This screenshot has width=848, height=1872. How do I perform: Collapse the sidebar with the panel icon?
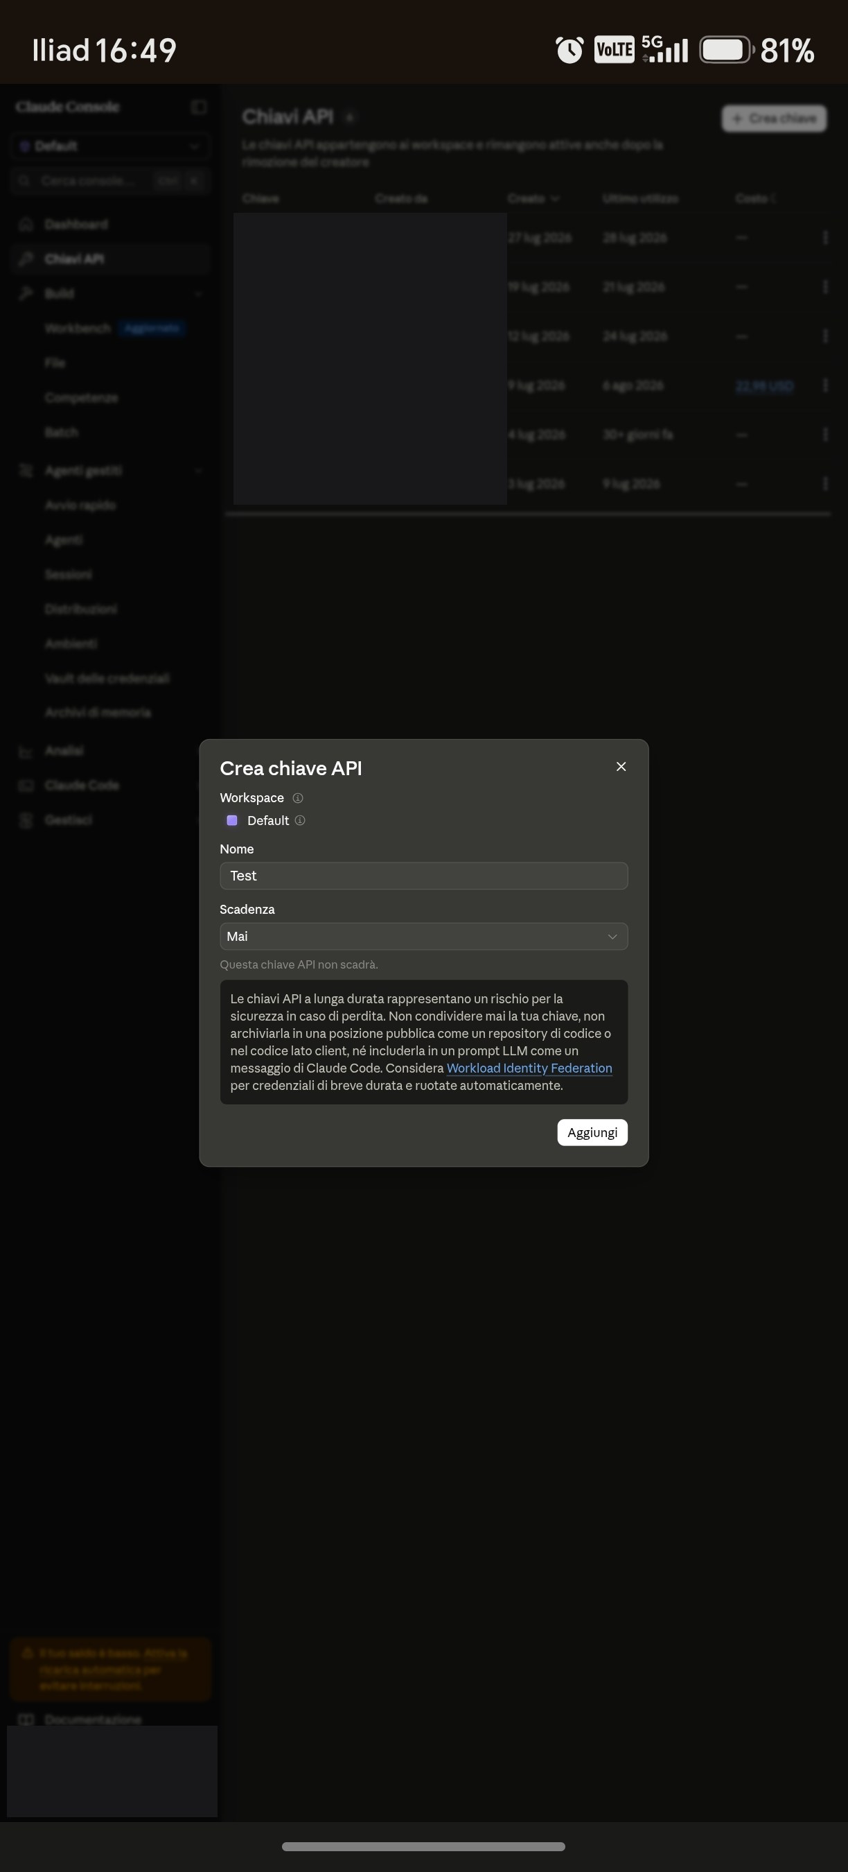click(x=198, y=107)
